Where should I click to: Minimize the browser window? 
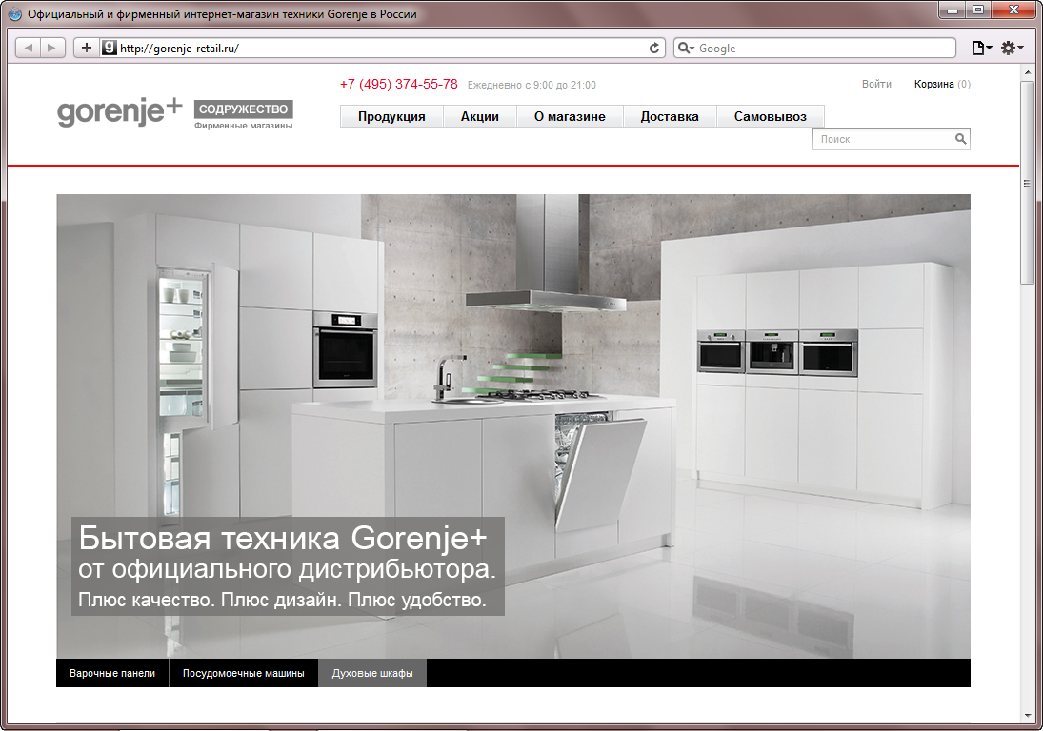click(952, 10)
